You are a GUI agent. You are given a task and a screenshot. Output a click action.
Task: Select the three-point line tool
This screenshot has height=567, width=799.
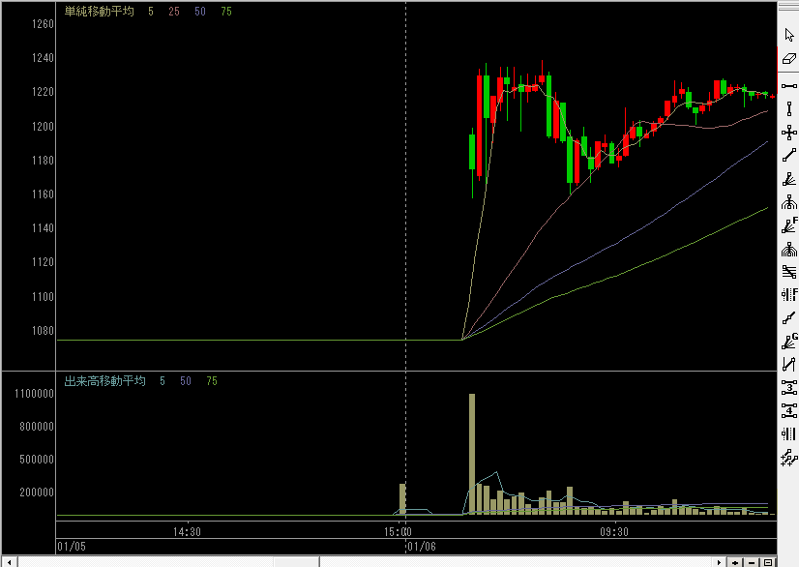pos(788,318)
